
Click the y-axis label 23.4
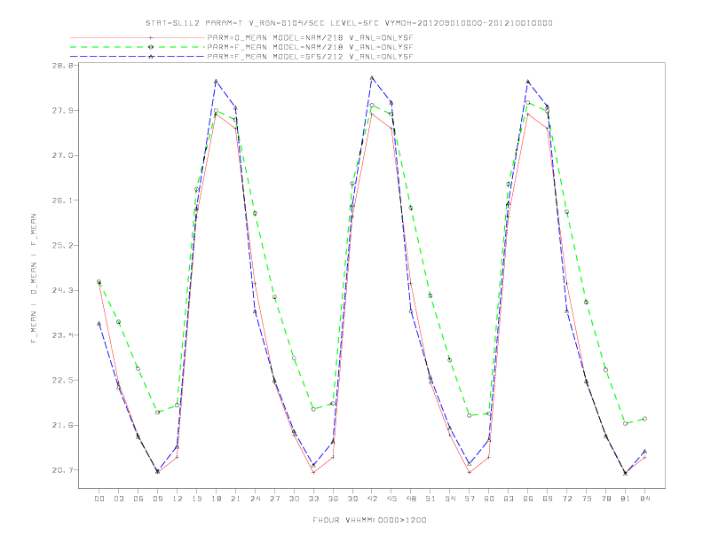click(62, 335)
